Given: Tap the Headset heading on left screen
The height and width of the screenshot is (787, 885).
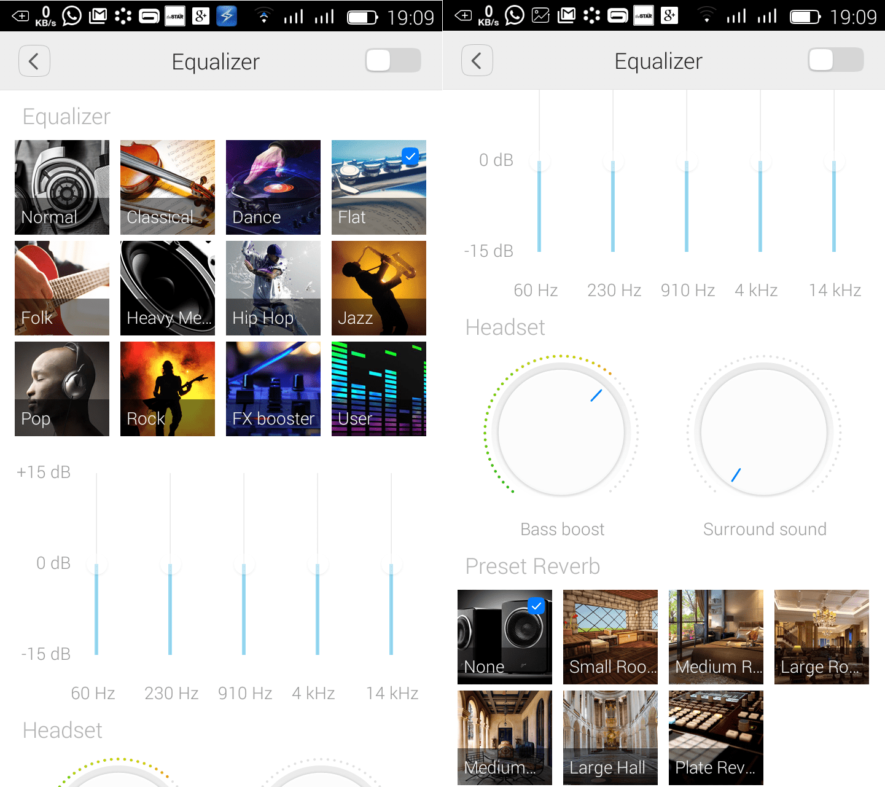Looking at the screenshot, I should click(62, 730).
